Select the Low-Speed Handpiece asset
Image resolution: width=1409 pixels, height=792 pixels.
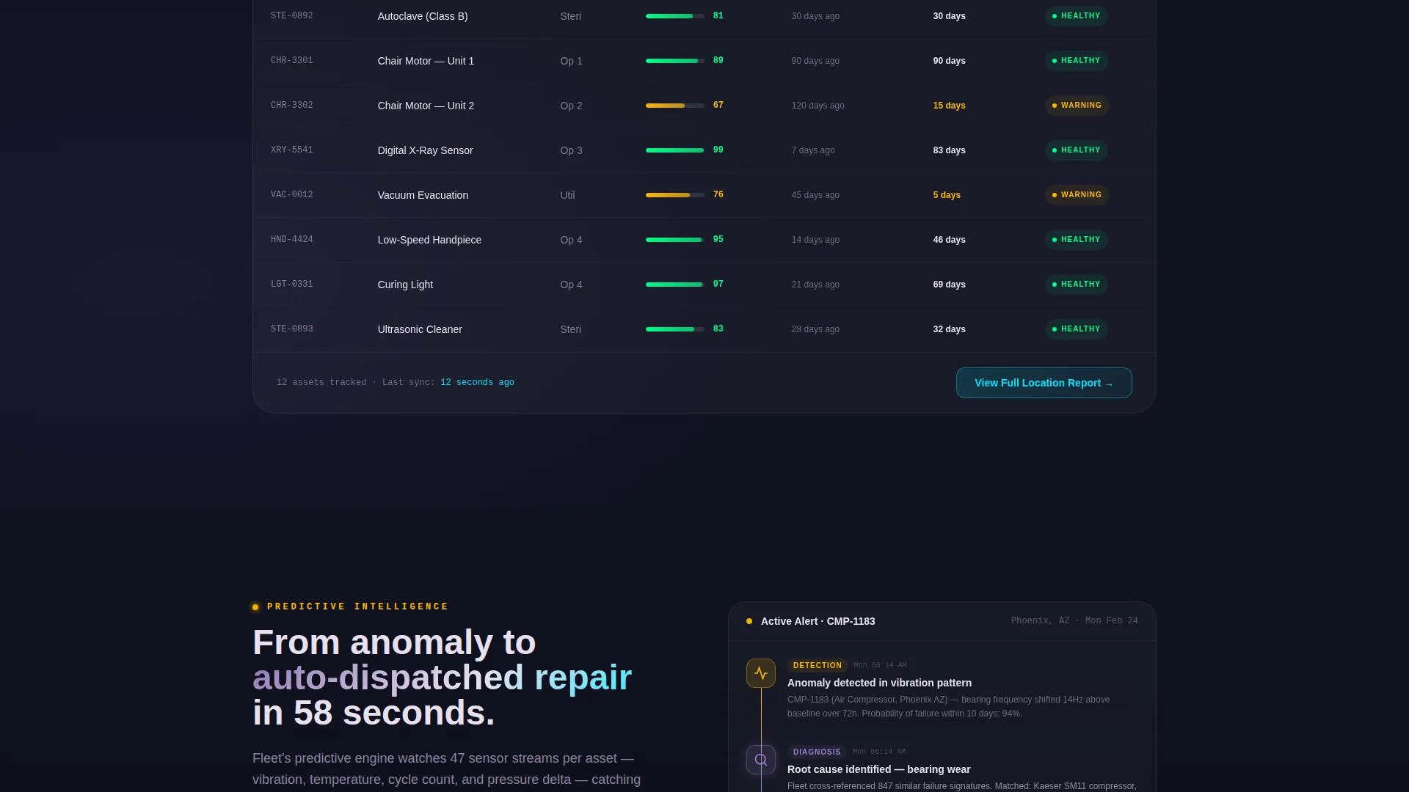429,240
